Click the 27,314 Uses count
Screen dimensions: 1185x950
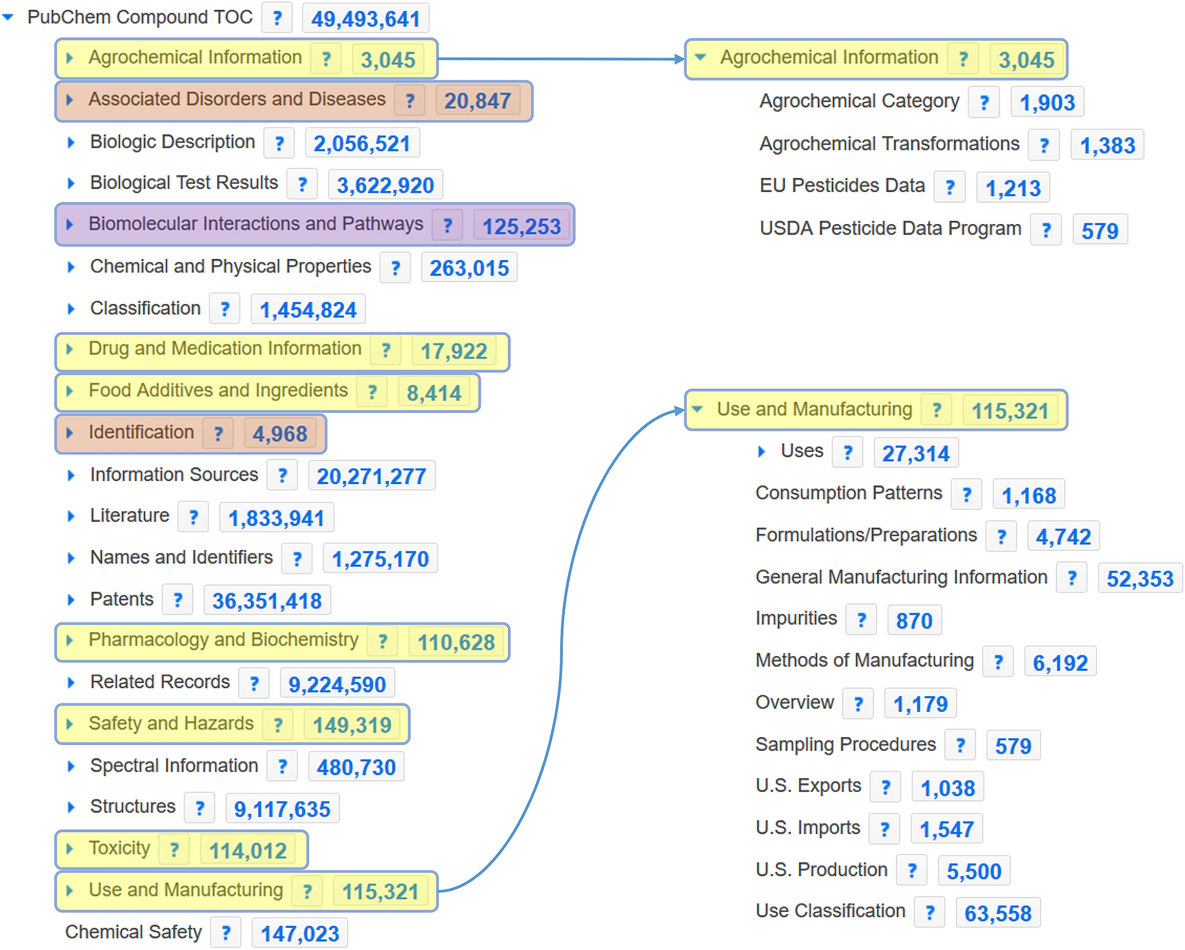click(916, 454)
